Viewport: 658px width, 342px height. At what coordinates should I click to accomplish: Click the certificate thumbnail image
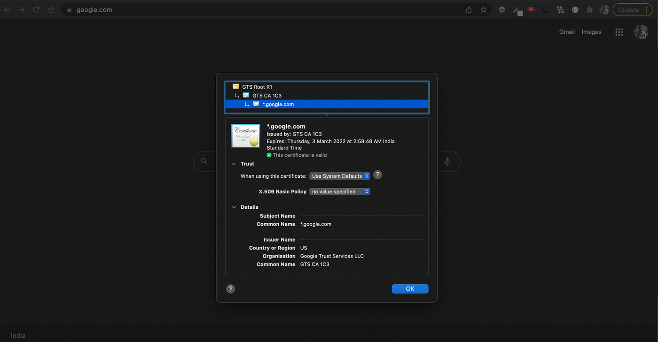click(x=246, y=136)
